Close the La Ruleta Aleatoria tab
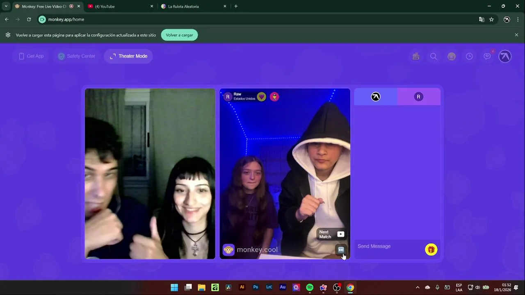The image size is (525, 295). point(225,6)
